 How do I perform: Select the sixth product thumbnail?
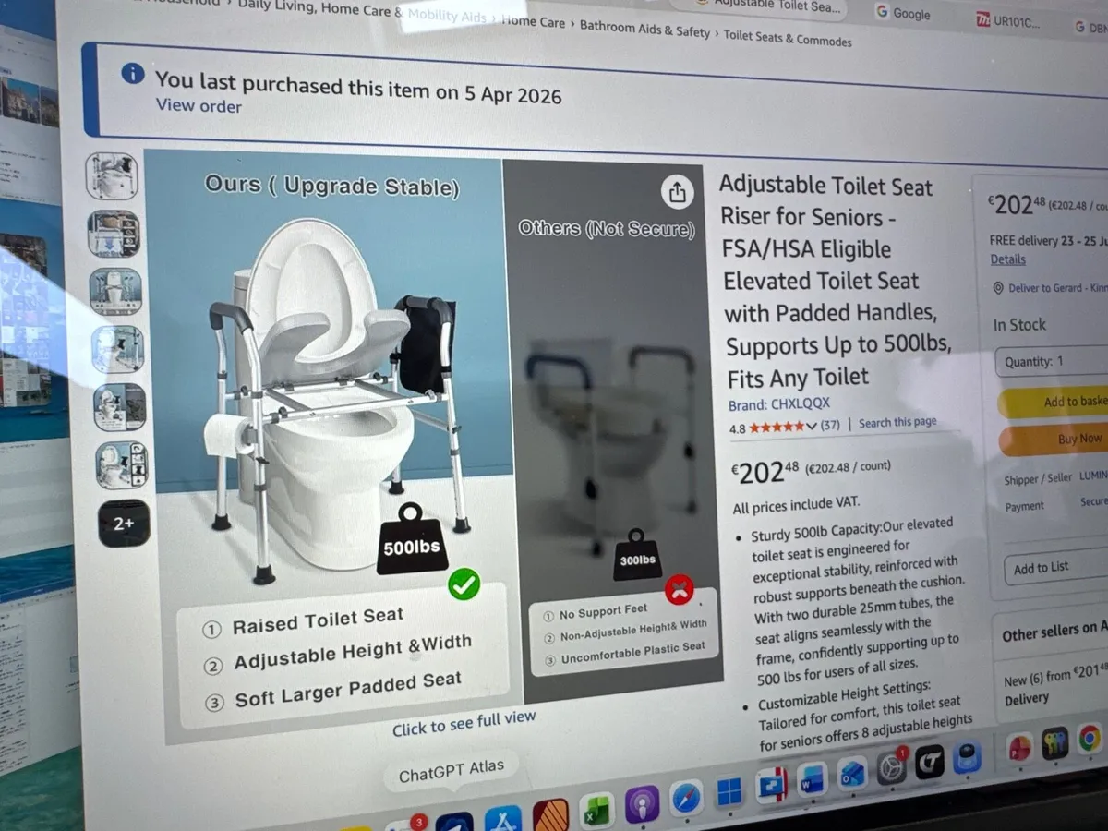point(123,465)
